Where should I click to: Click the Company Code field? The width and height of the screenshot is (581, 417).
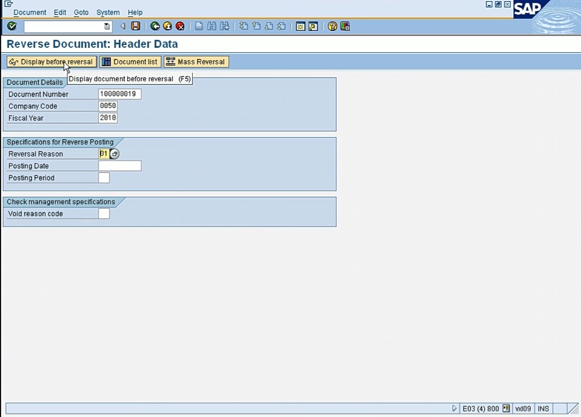pyautogui.click(x=108, y=106)
